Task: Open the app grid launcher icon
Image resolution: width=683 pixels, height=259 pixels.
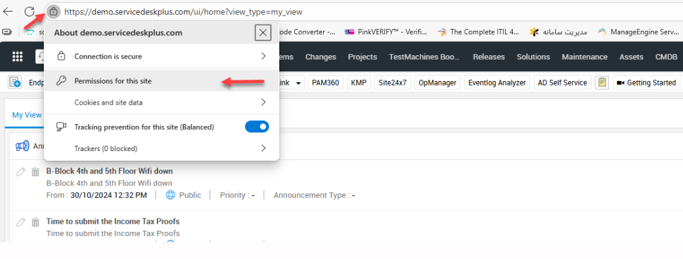Action: click(17, 57)
